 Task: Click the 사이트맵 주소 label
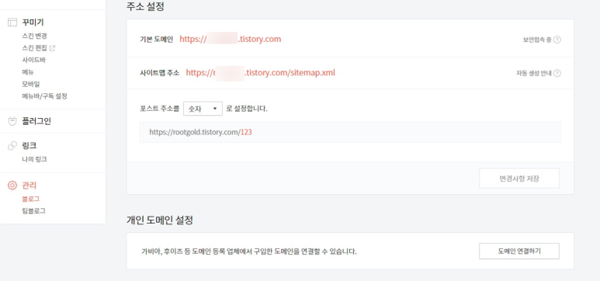160,73
